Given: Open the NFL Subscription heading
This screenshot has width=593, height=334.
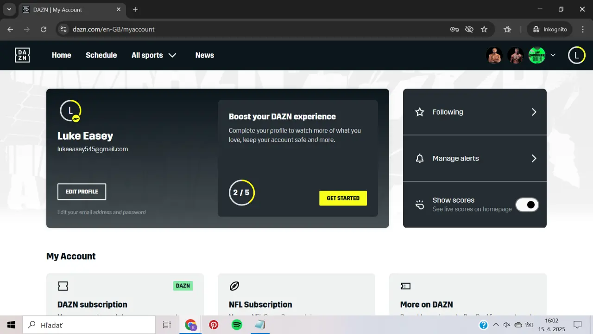Looking at the screenshot, I should point(260,305).
